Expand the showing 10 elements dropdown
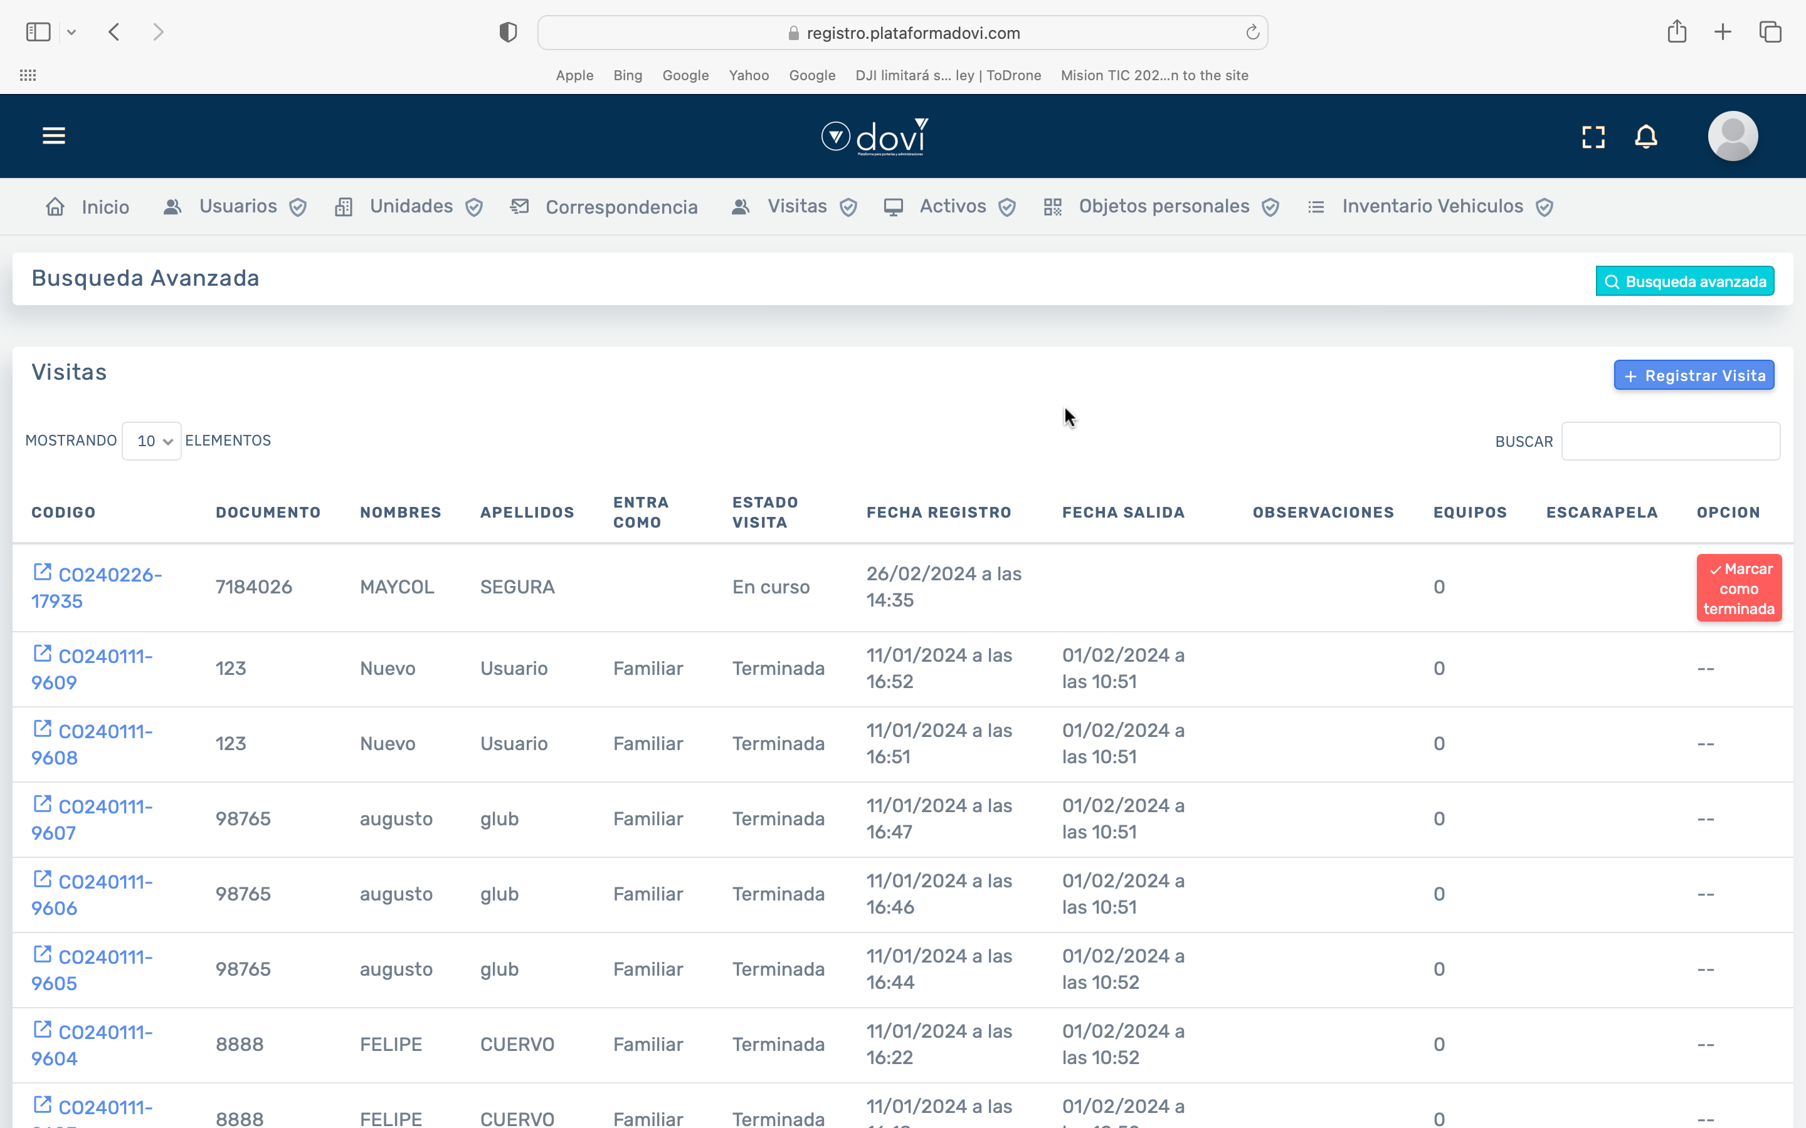Viewport: 1806px width, 1128px height. pyautogui.click(x=152, y=441)
